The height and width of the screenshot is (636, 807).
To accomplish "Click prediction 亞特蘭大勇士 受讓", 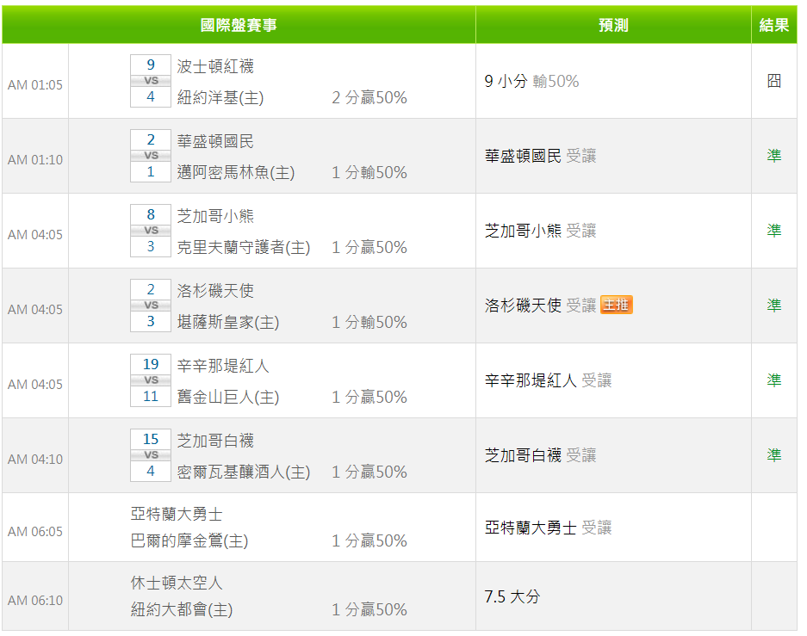I will click(x=548, y=528).
